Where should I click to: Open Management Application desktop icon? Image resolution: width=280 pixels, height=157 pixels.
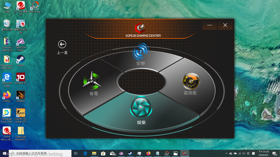point(7,62)
